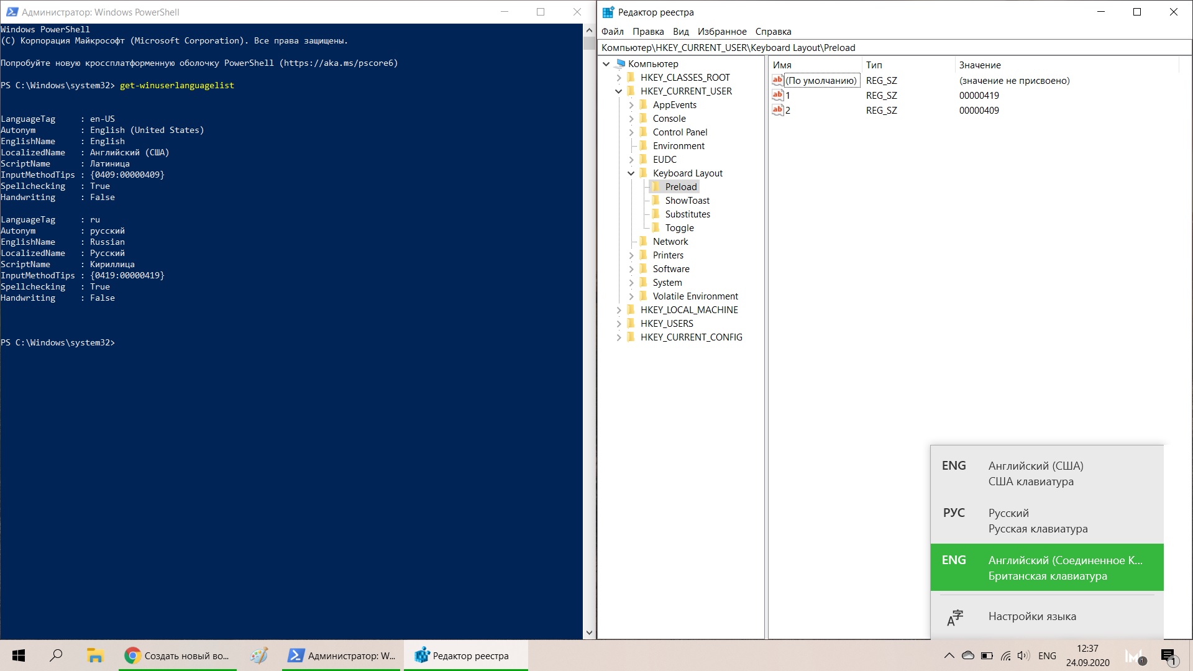
Task: Open the Избранное menu in Registry Editor
Action: point(722,32)
